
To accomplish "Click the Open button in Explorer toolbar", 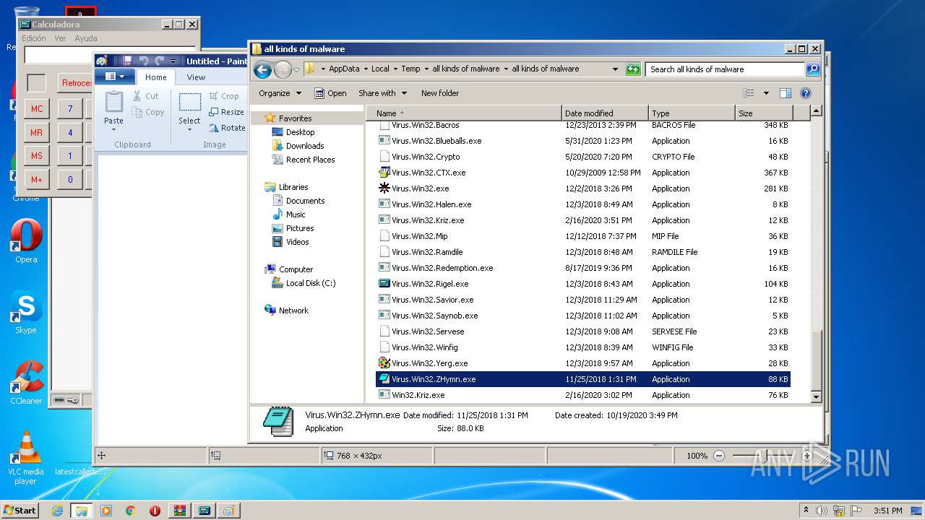I will tap(330, 93).
